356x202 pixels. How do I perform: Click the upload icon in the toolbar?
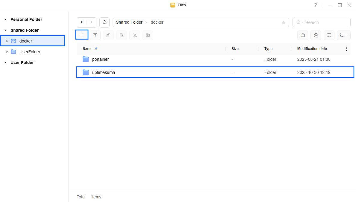tap(95, 35)
